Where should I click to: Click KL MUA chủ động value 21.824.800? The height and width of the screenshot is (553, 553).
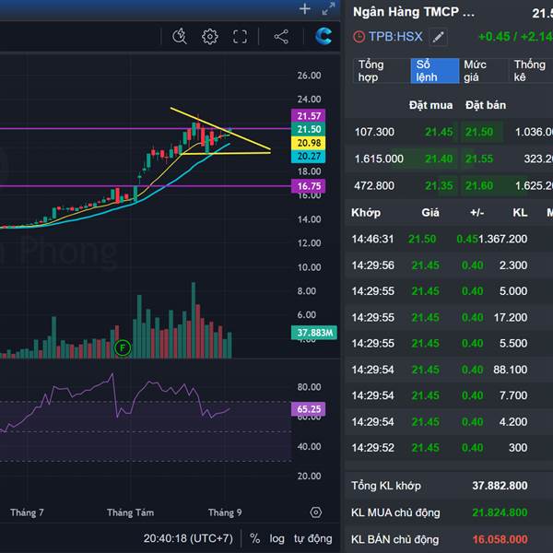(x=500, y=512)
